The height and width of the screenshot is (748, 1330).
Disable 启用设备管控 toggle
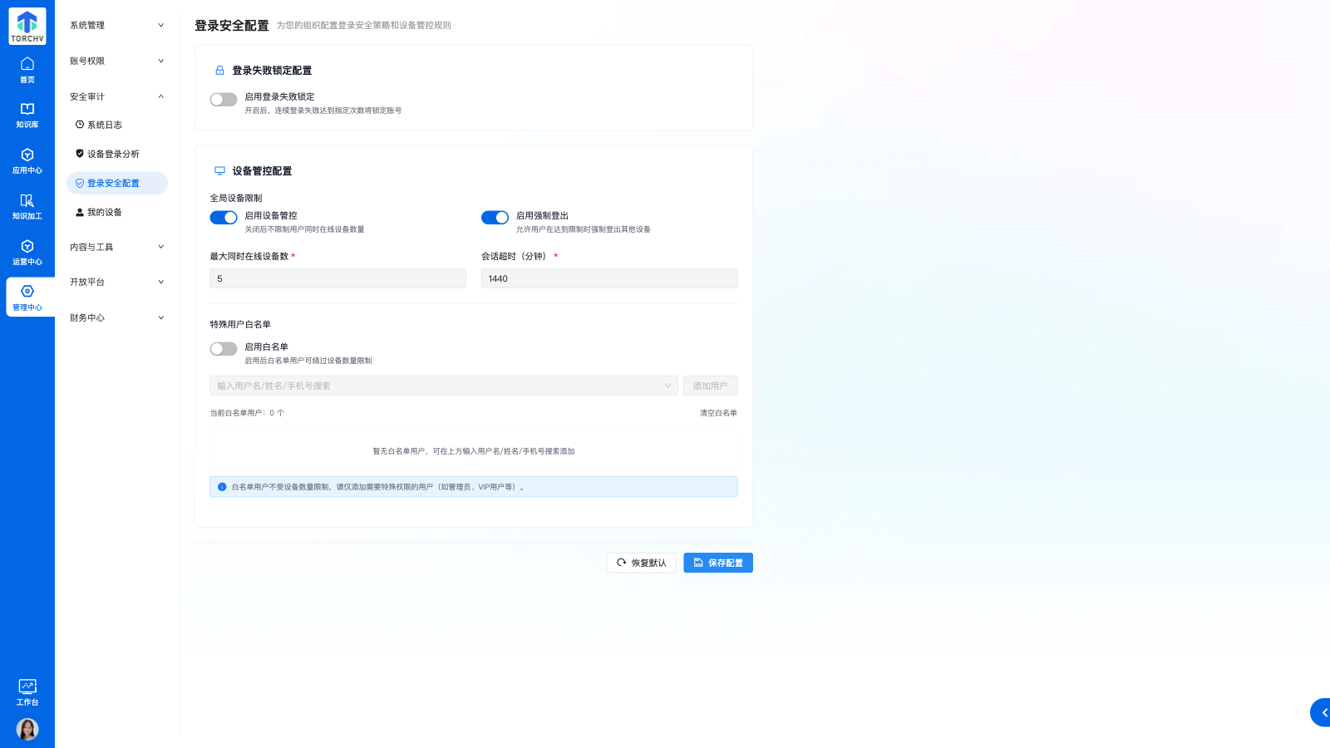click(224, 218)
